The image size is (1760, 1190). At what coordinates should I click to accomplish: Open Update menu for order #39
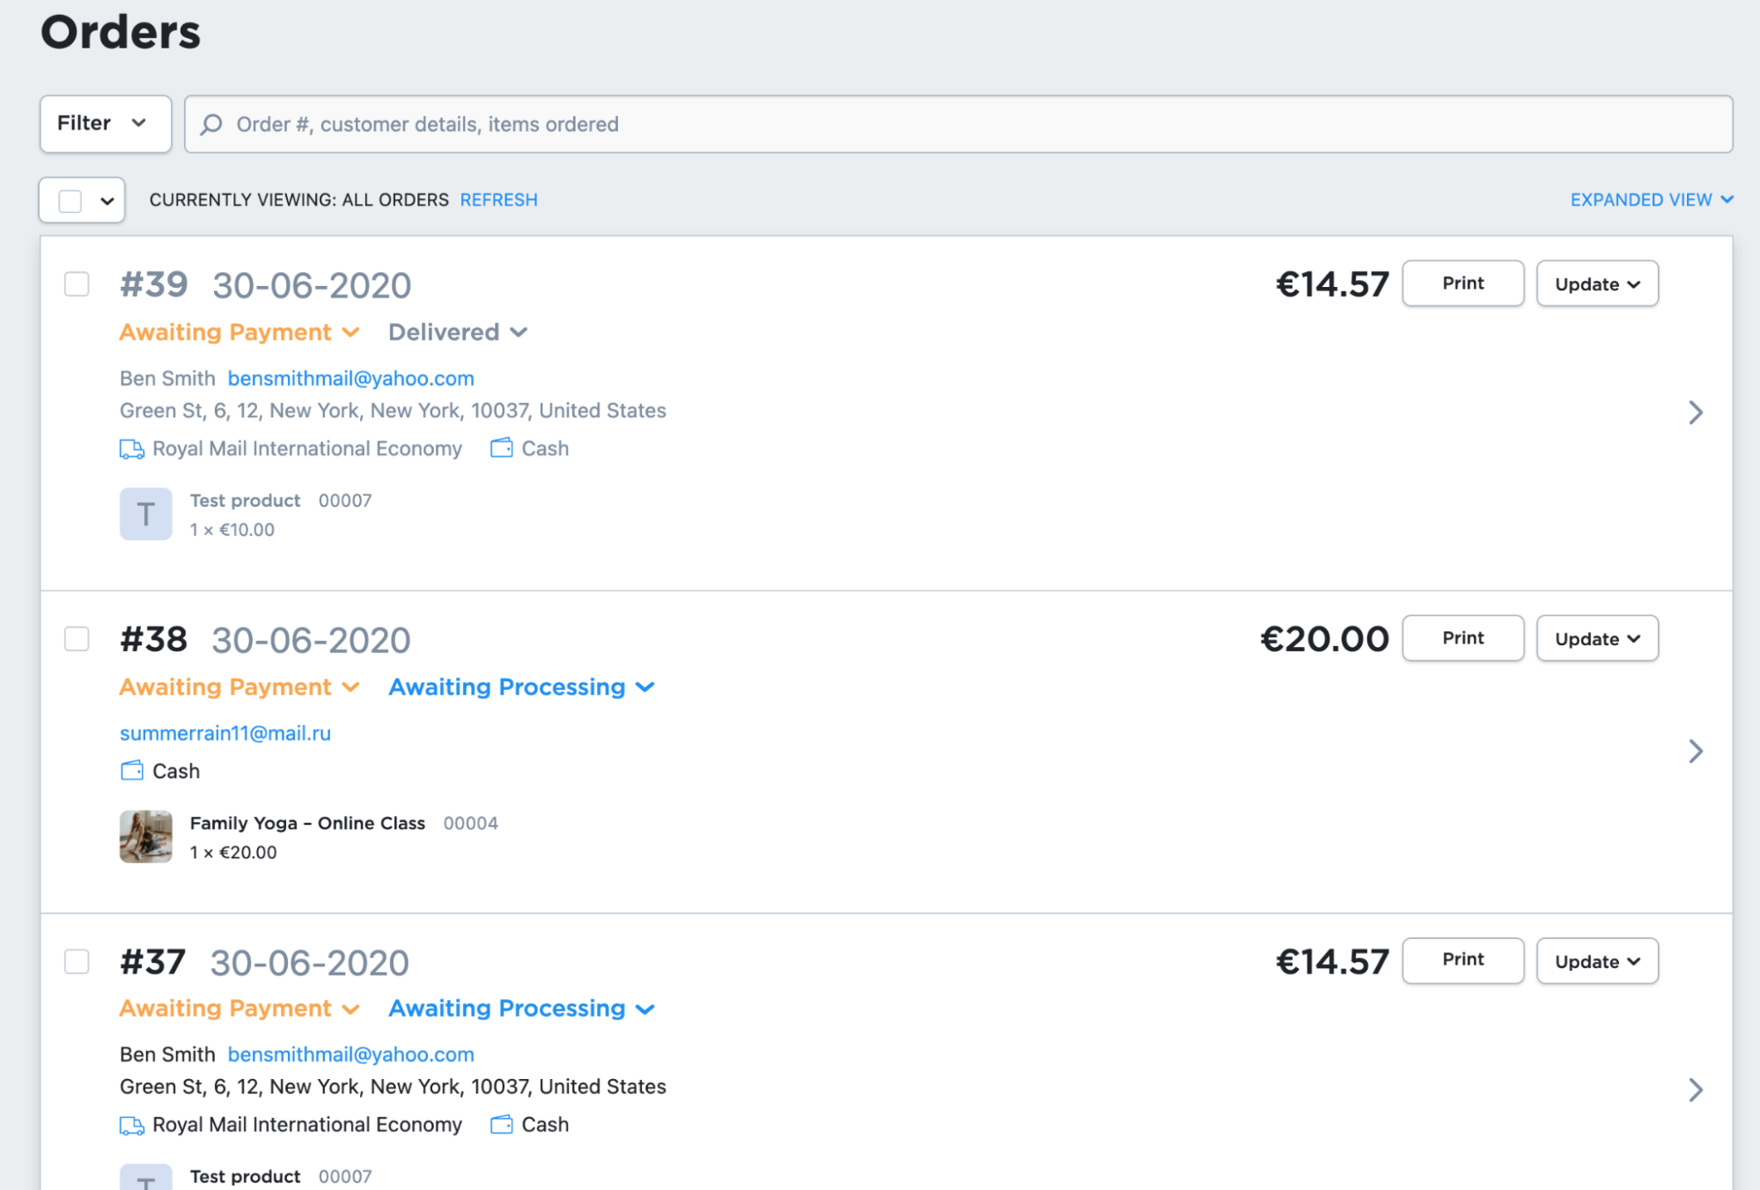coord(1596,284)
